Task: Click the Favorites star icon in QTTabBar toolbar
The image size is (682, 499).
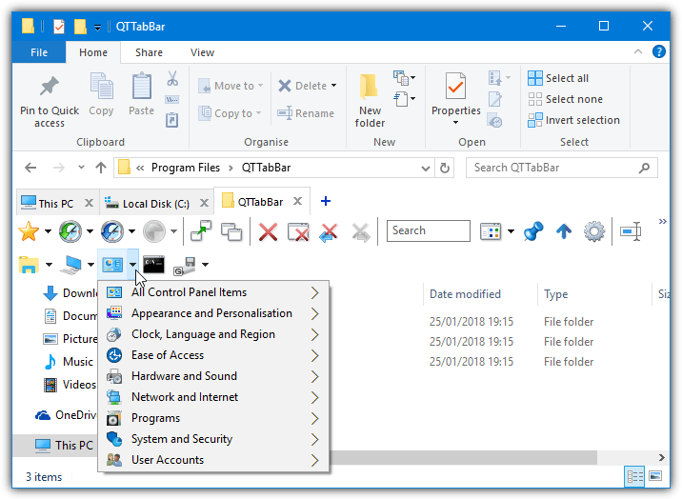Action: [x=29, y=230]
